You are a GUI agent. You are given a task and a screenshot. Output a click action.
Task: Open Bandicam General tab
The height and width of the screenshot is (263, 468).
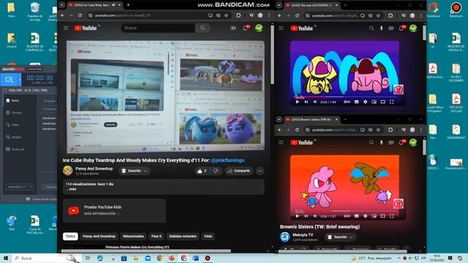pos(14,113)
